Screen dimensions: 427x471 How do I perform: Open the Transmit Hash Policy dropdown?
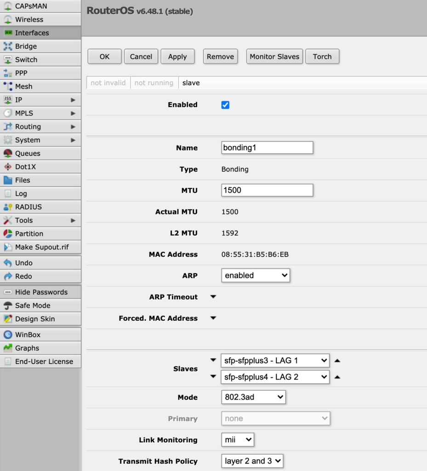click(x=252, y=460)
